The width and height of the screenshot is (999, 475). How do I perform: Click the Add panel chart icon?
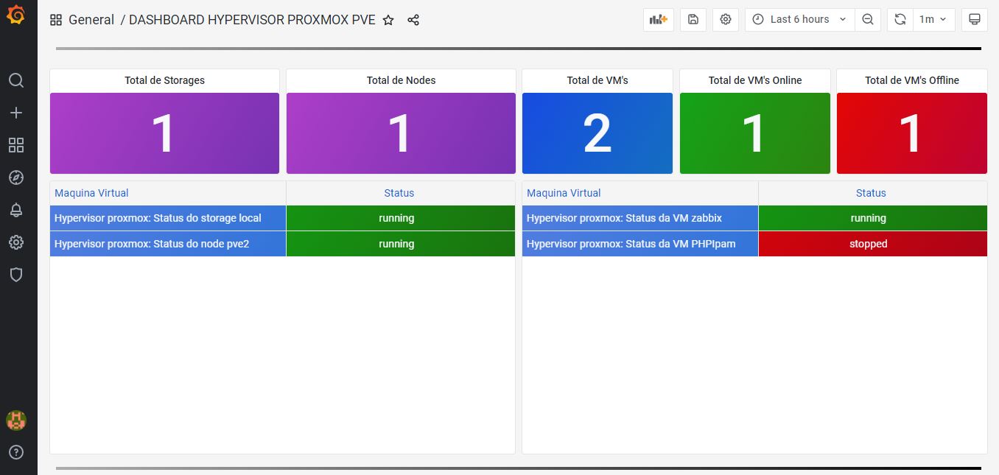(659, 20)
